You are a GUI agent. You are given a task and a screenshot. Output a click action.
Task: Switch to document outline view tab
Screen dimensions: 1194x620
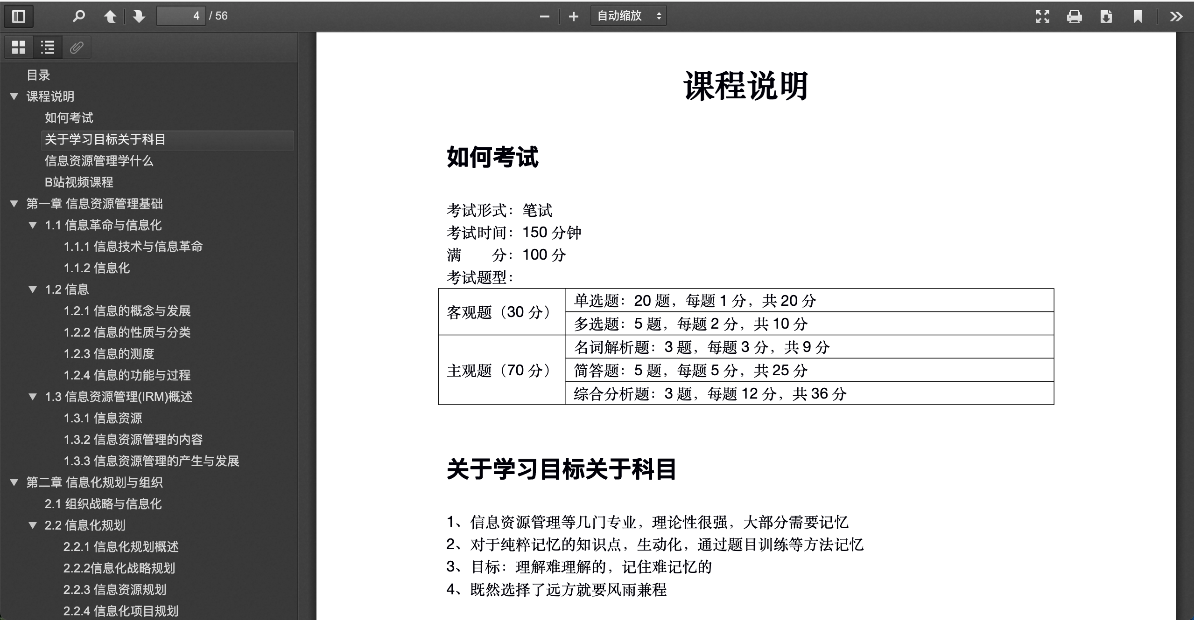point(48,47)
